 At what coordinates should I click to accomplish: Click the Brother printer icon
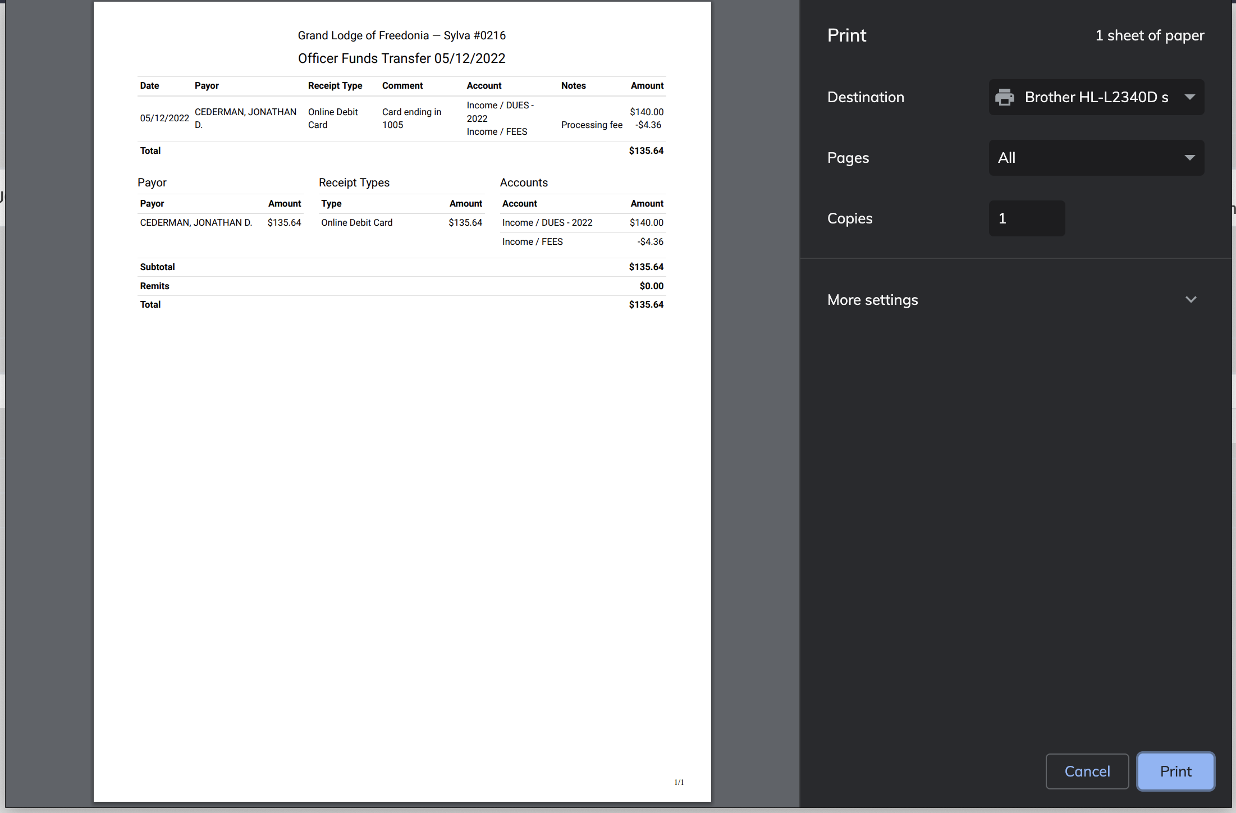coord(1005,97)
